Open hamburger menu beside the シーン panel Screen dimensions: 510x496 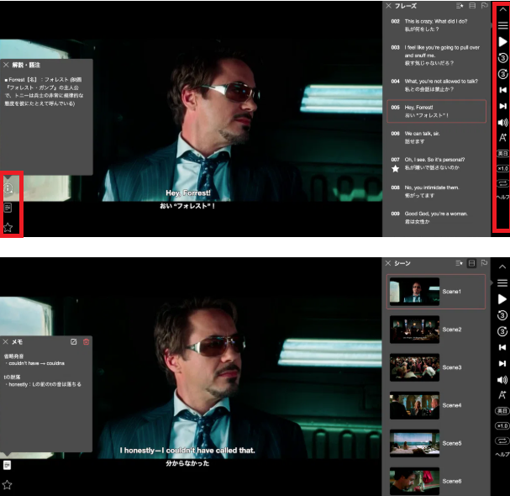(502, 282)
